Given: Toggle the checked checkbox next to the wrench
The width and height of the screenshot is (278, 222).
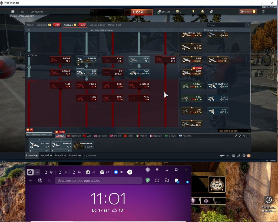Looking at the screenshot, I should pos(240,136).
